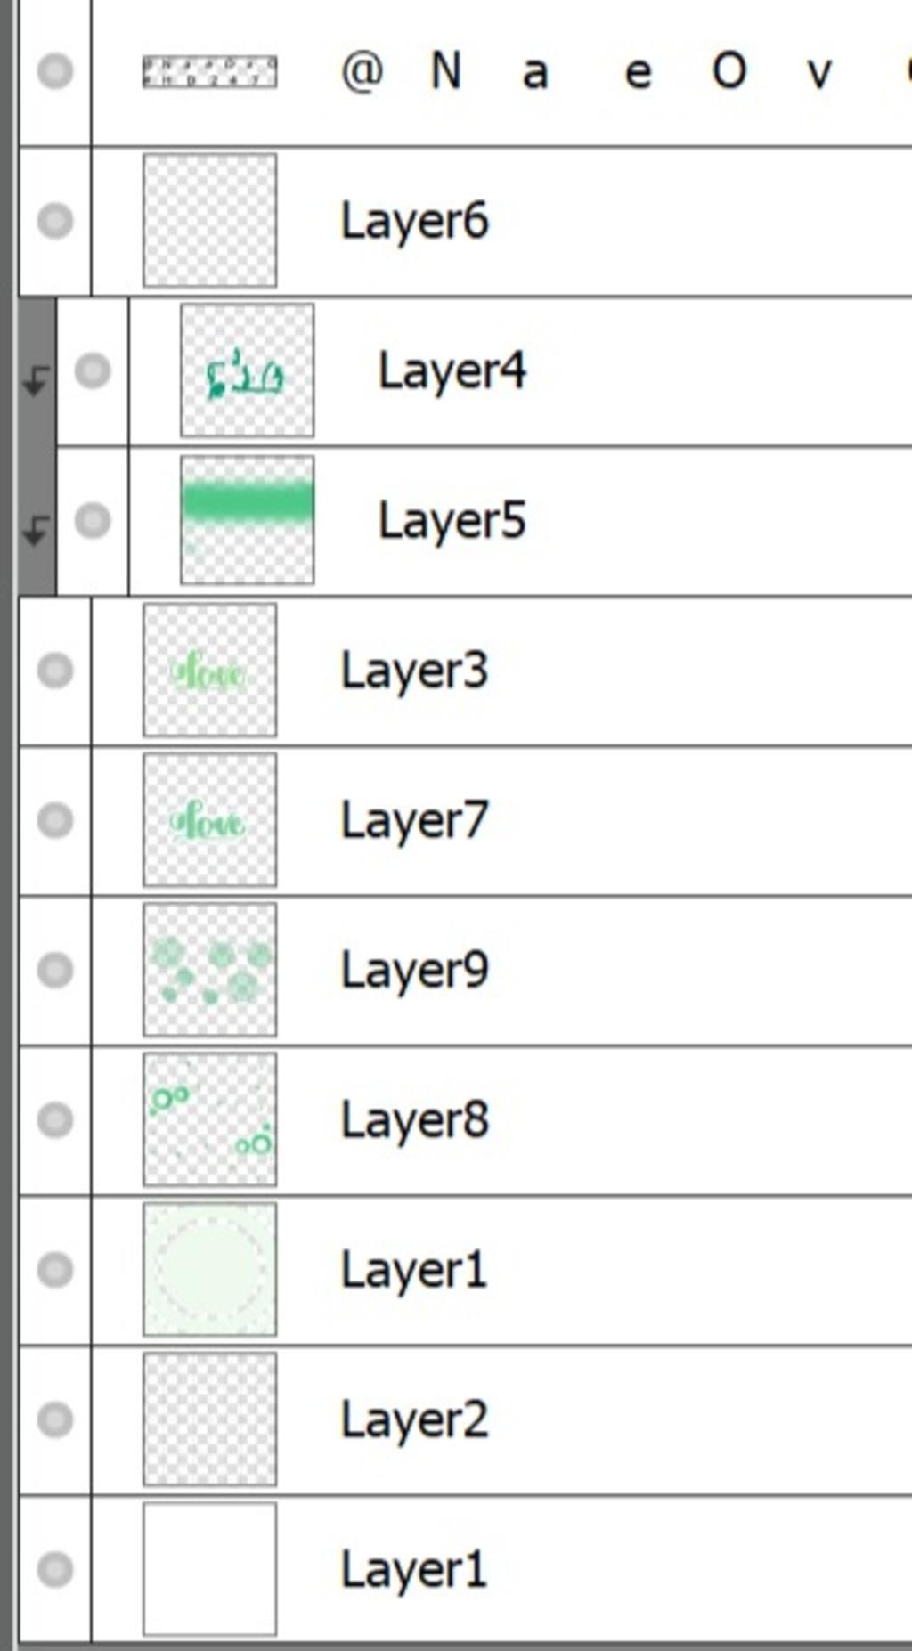The height and width of the screenshot is (1651, 912).
Task: Select Layer8 thumbnail with green circles
Action: (210, 1119)
